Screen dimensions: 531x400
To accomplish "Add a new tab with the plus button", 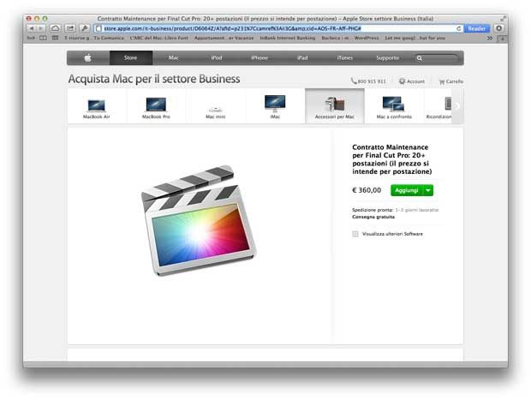I will coord(502,39).
